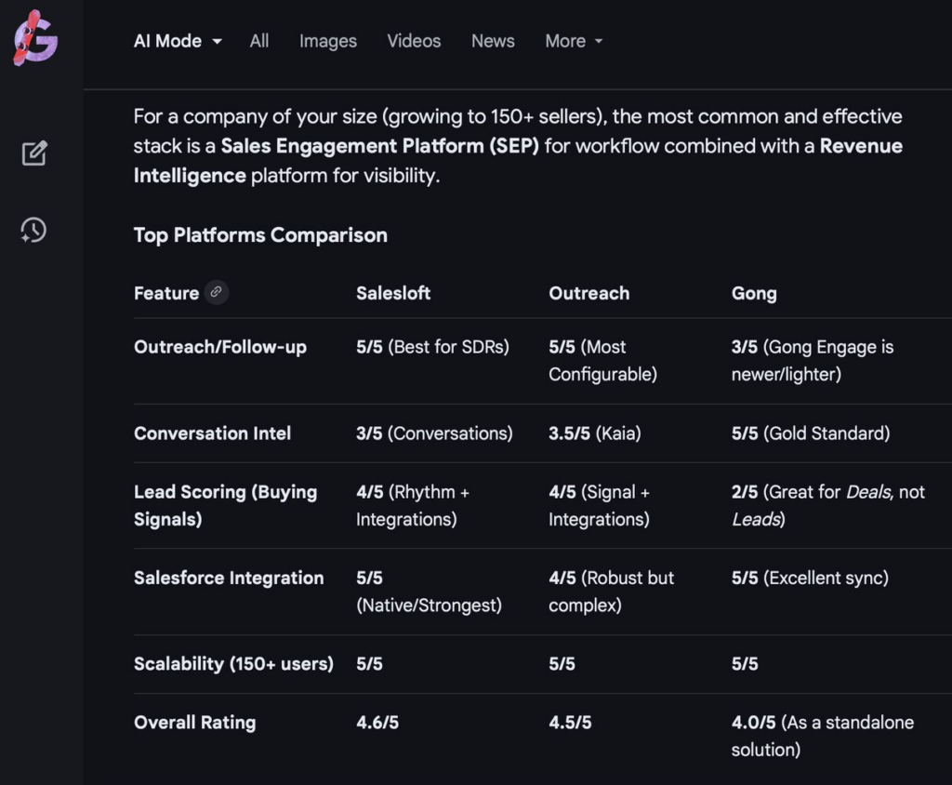
Task: Click the cell '4/5 (Signal + Integrations)'
Action: [x=600, y=506]
